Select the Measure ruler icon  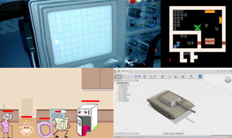[170, 76]
